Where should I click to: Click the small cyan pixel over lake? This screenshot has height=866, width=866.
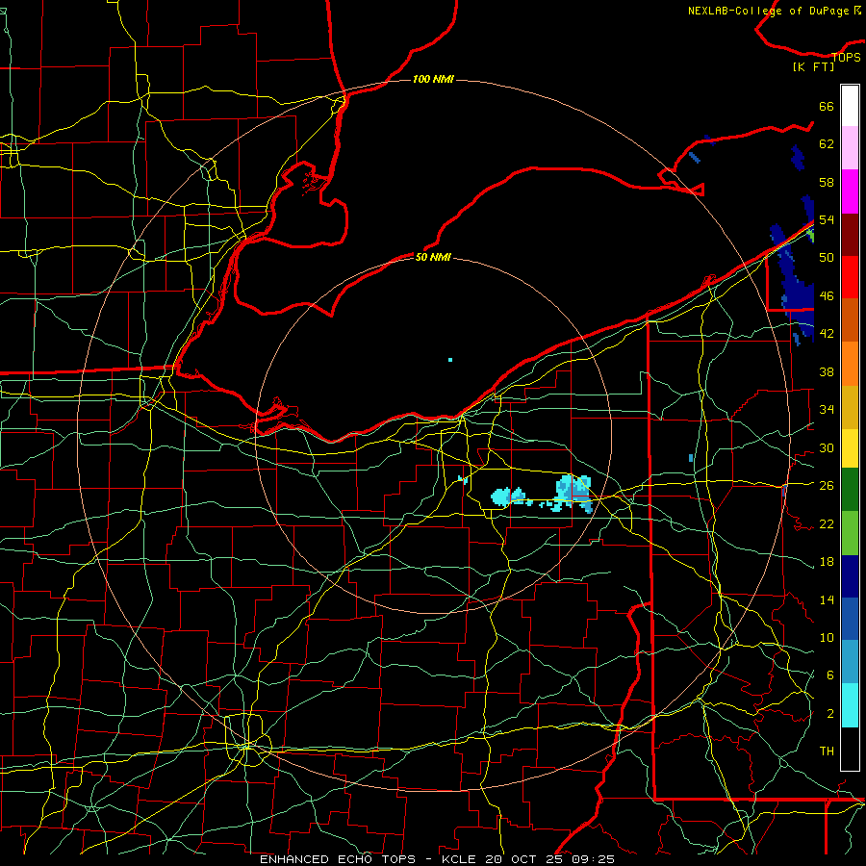point(450,360)
